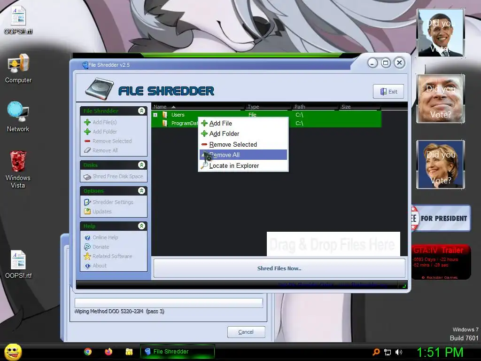Click the orange search tray icon

tap(376, 352)
